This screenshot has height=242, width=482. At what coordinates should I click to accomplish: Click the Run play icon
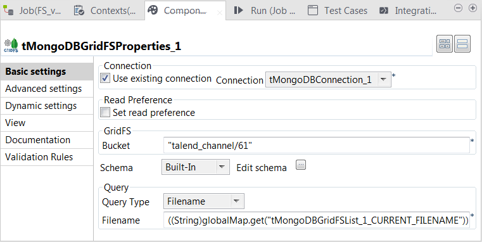pos(238,10)
